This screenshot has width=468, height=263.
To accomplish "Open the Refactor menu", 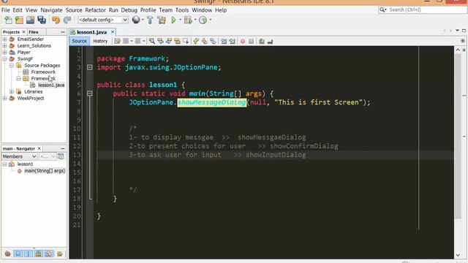I will click(x=95, y=10).
